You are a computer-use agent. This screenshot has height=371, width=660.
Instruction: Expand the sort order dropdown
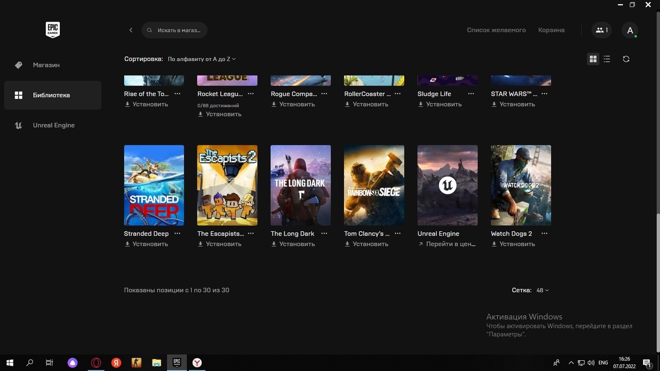[x=202, y=59]
